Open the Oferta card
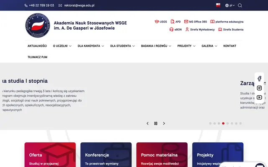Screen dimensions: 268x167 click(x=50, y=155)
